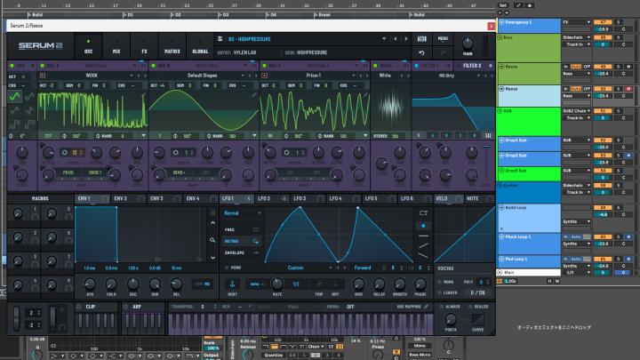The width and height of the screenshot is (640, 360).
Task: Select next noise sample arrow beside White
Action: (x=407, y=76)
